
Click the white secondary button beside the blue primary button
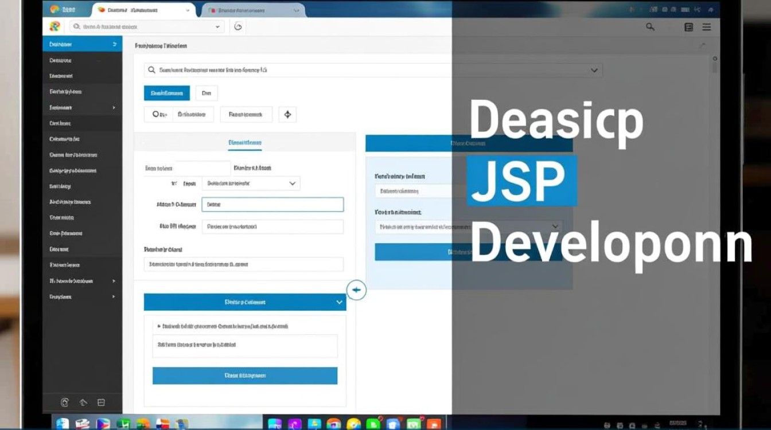(206, 93)
